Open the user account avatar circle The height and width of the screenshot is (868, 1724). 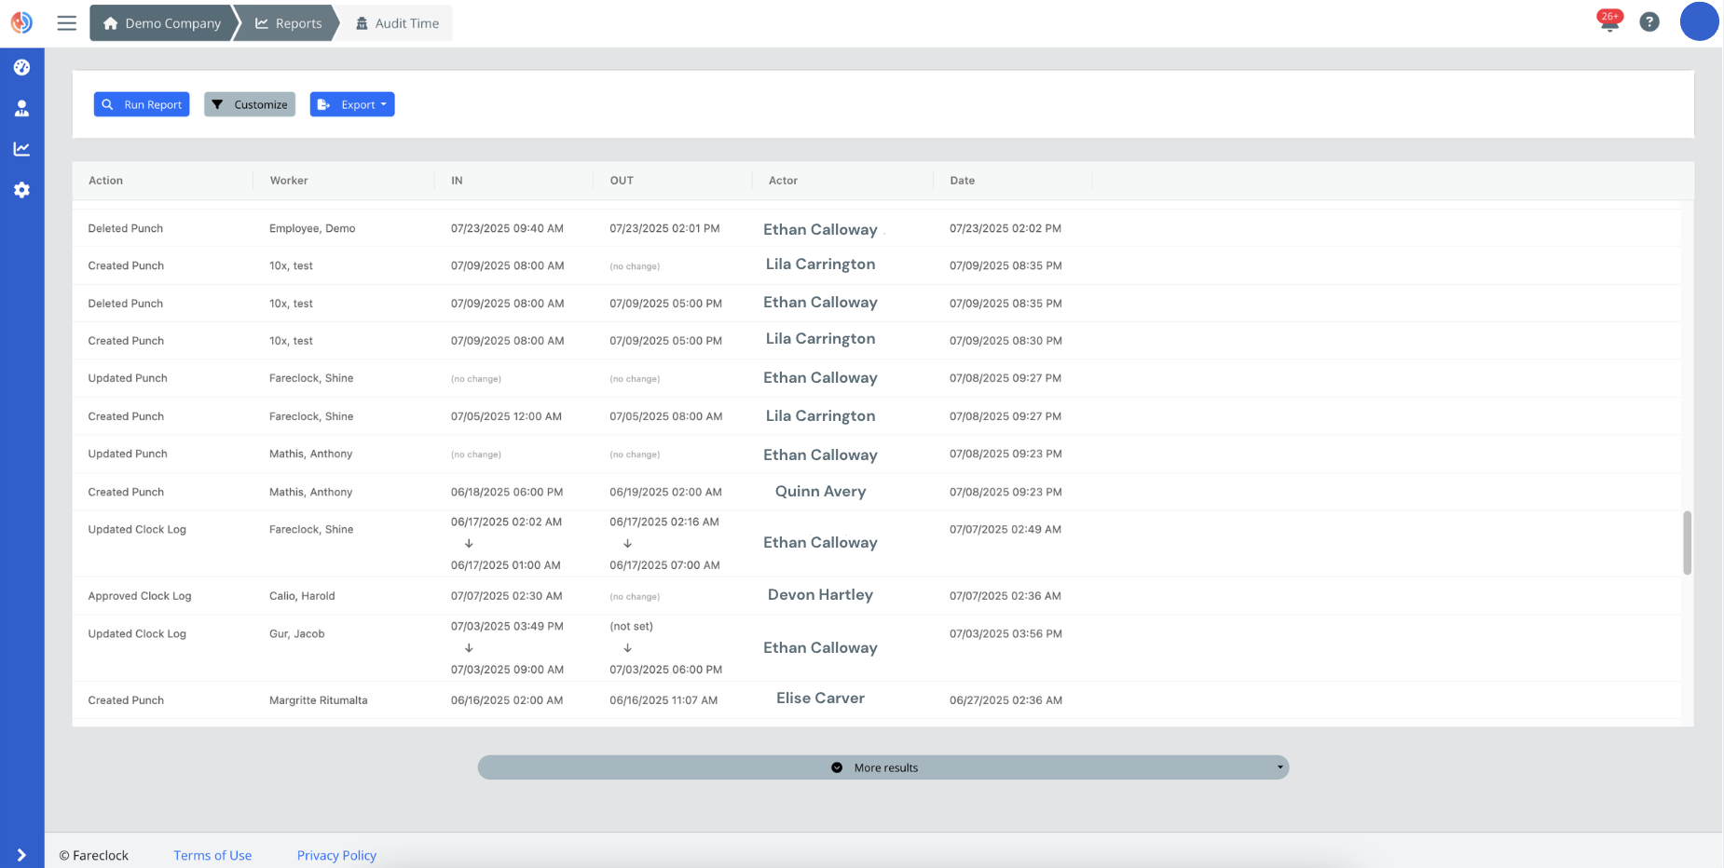coord(1699,21)
